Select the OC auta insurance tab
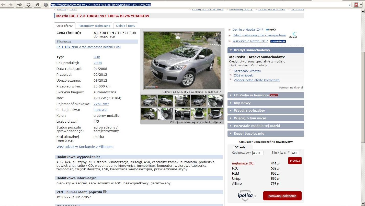Screen dimensions: 365x206 (240, 147)
